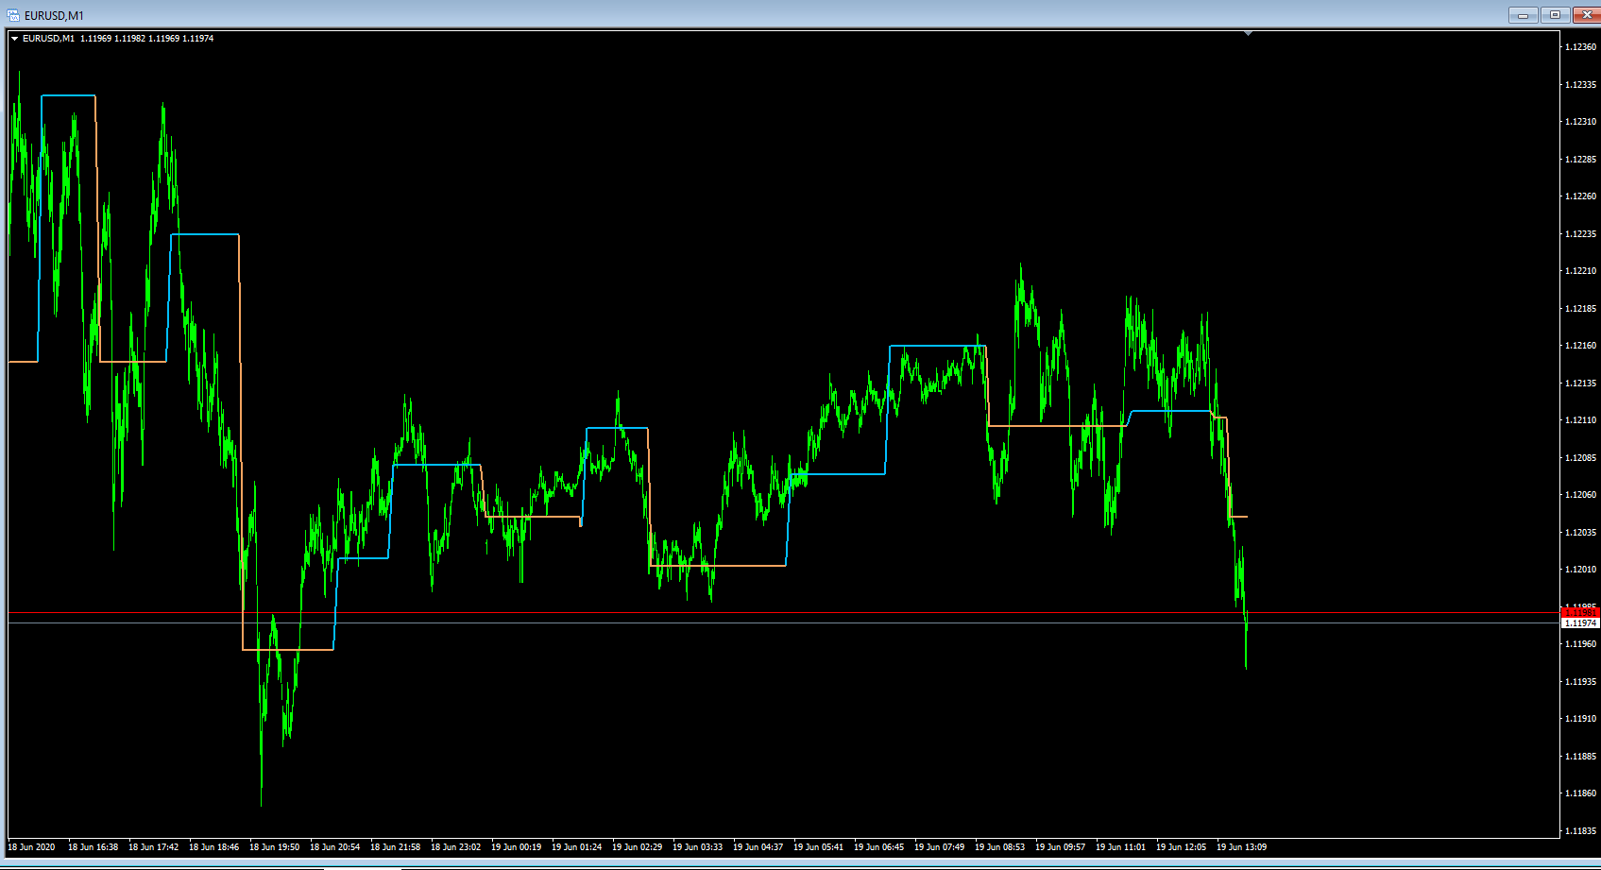Click the 19 Jun 11:01 time label
The height and width of the screenshot is (870, 1601).
click(x=1120, y=847)
